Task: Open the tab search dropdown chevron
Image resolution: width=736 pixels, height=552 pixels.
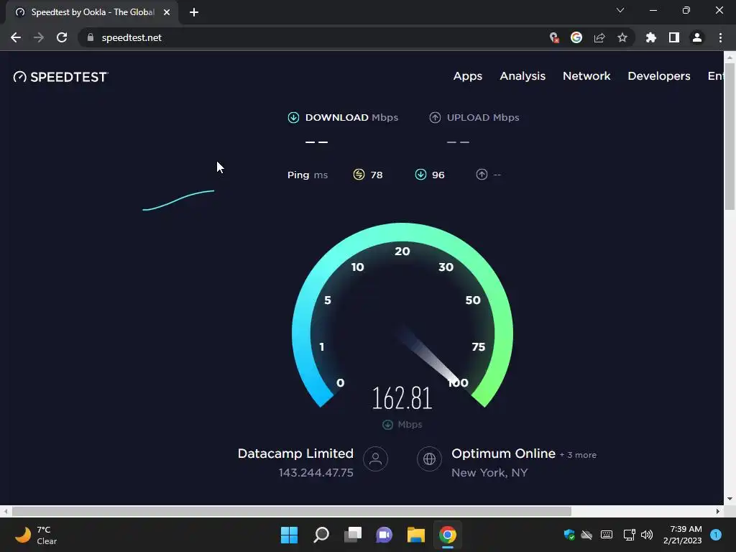Action: (620, 10)
